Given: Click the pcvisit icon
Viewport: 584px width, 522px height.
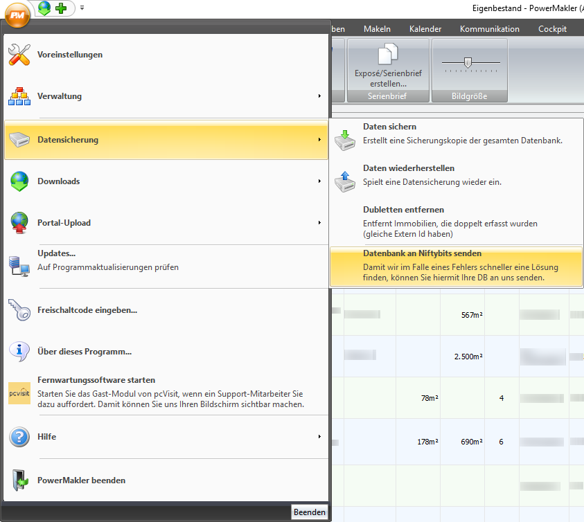Looking at the screenshot, I should [x=19, y=393].
